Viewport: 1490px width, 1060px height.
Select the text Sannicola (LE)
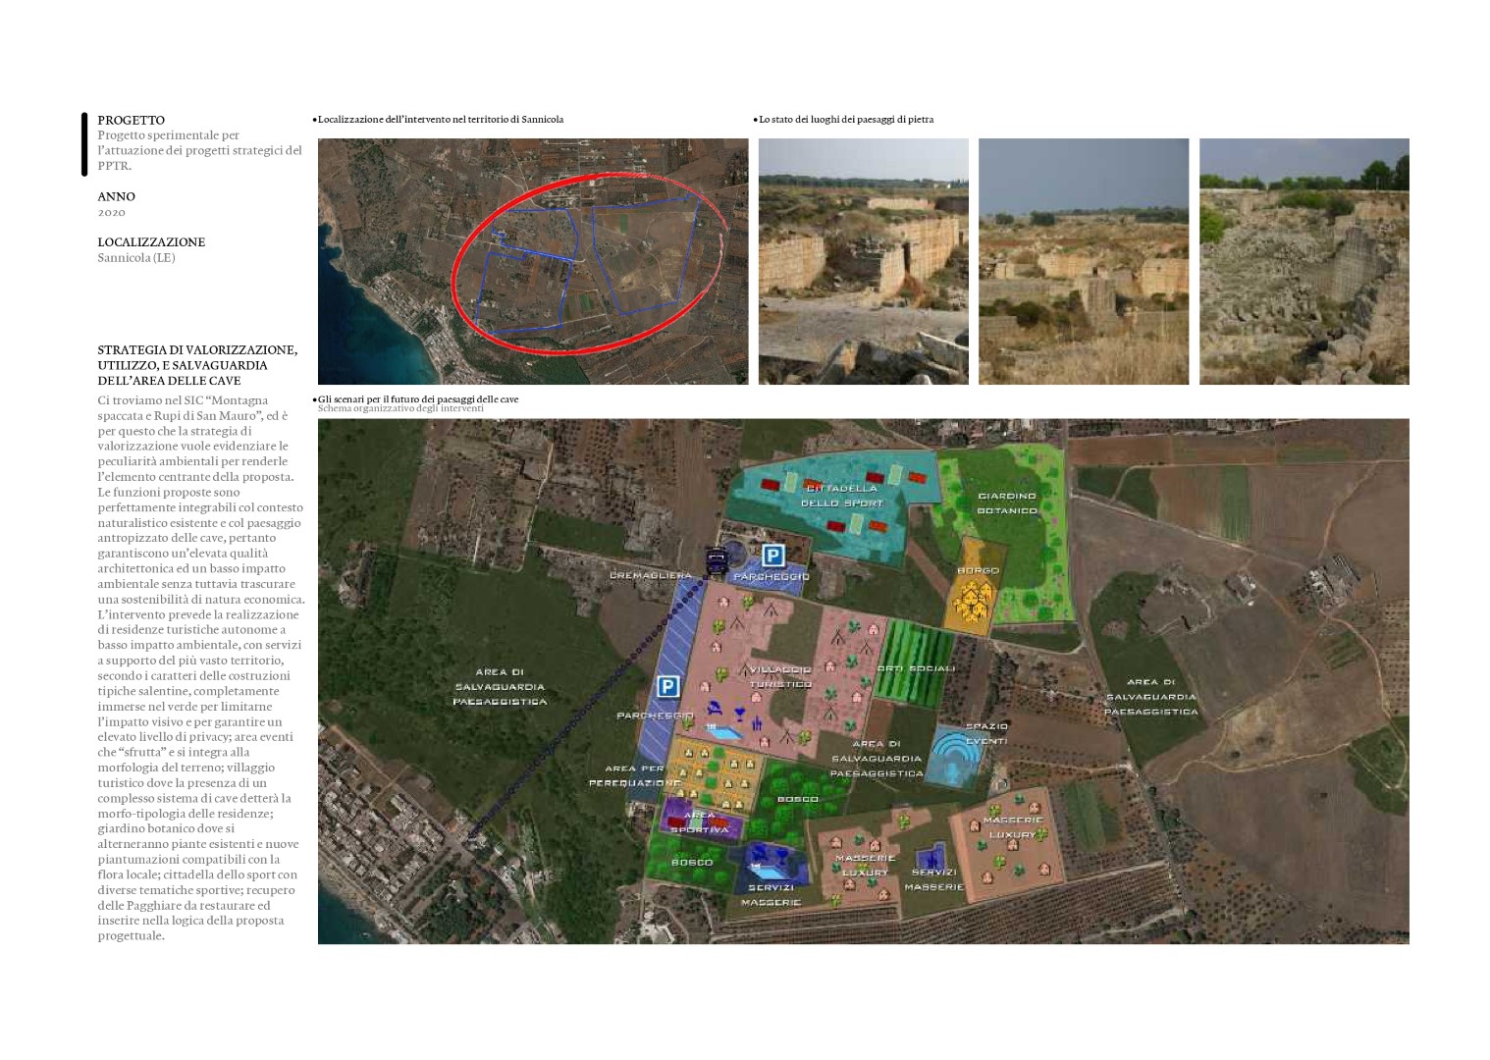(136, 258)
